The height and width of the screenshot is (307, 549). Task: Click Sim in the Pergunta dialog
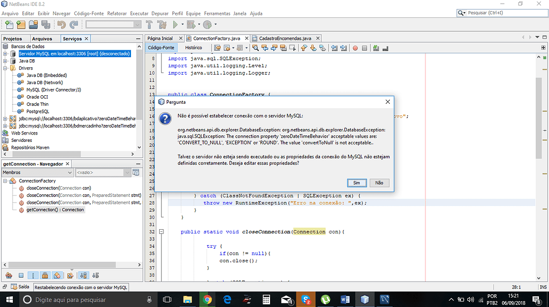(x=356, y=182)
